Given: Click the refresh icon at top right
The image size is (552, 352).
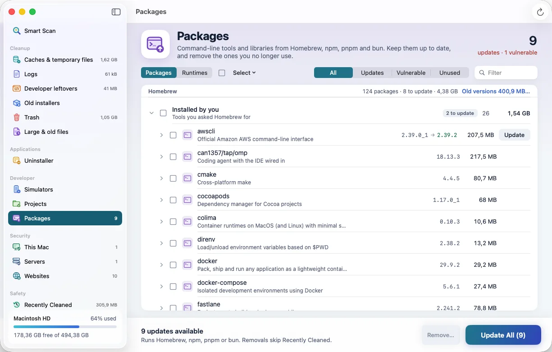Looking at the screenshot, I should pyautogui.click(x=540, y=12).
